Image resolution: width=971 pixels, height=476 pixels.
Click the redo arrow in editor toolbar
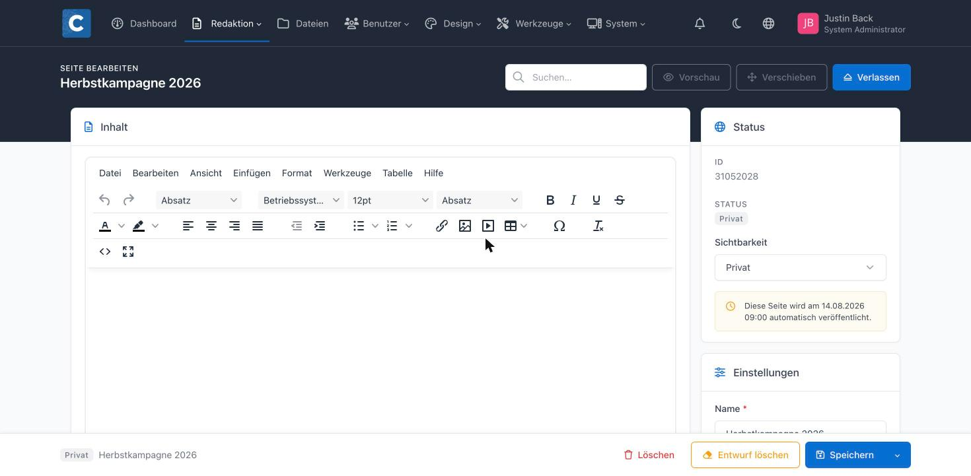click(x=129, y=200)
